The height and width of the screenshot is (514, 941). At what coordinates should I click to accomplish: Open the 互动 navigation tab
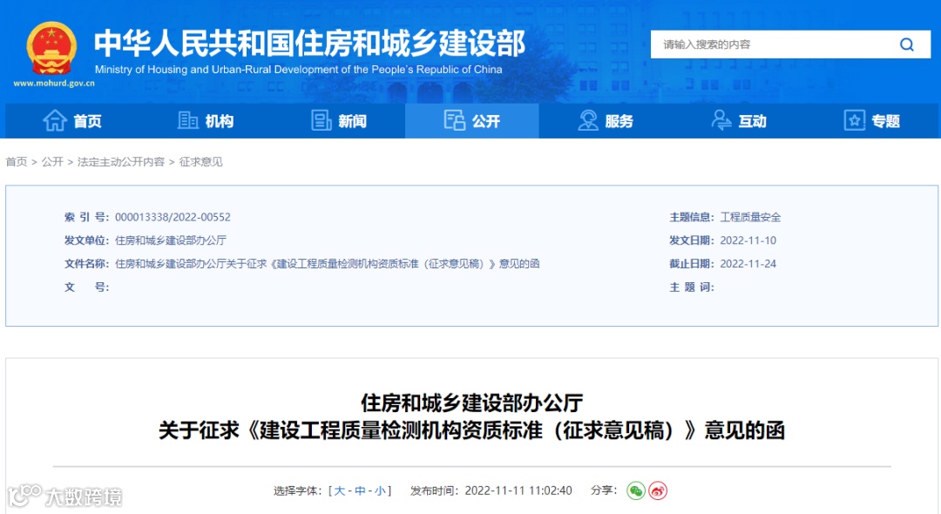738,120
